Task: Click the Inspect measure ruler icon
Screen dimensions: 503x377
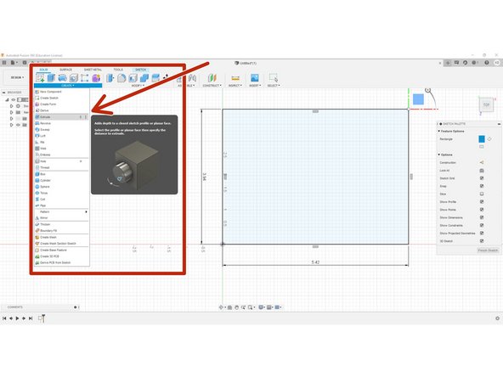Action: 235,78
